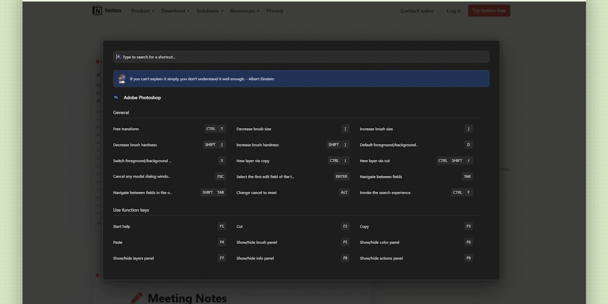Image resolution: width=608 pixels, height=304 pixels.
Task: Expand the Download dropdown
Action: 175,11
